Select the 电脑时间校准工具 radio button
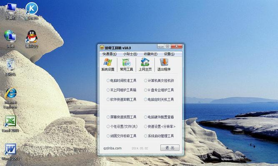The width and height of the screenshot is (278, 166). coord(108,81)
